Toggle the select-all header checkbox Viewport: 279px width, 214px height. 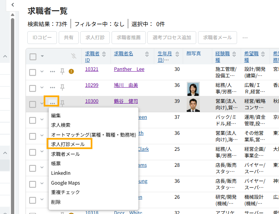(x=33, y=57)
